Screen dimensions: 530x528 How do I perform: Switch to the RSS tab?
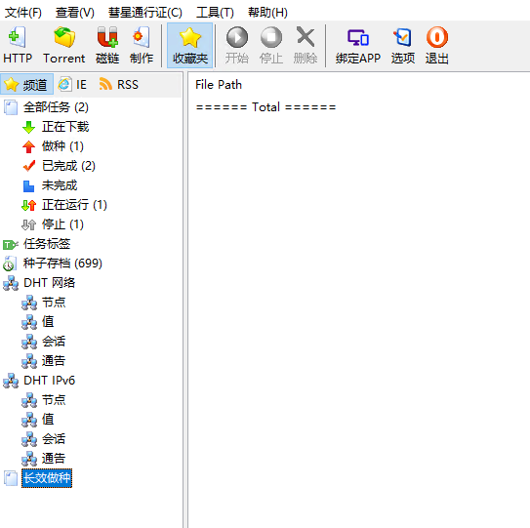(119, 85)
